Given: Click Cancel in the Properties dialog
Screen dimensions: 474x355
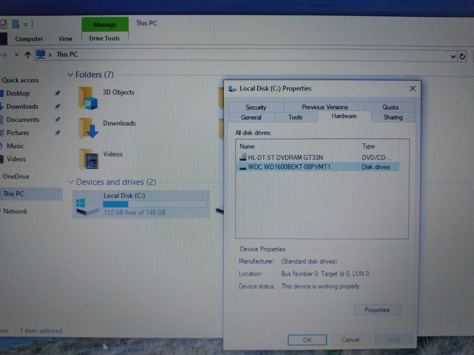Looking at the screenshot, I should click(350, 340).
